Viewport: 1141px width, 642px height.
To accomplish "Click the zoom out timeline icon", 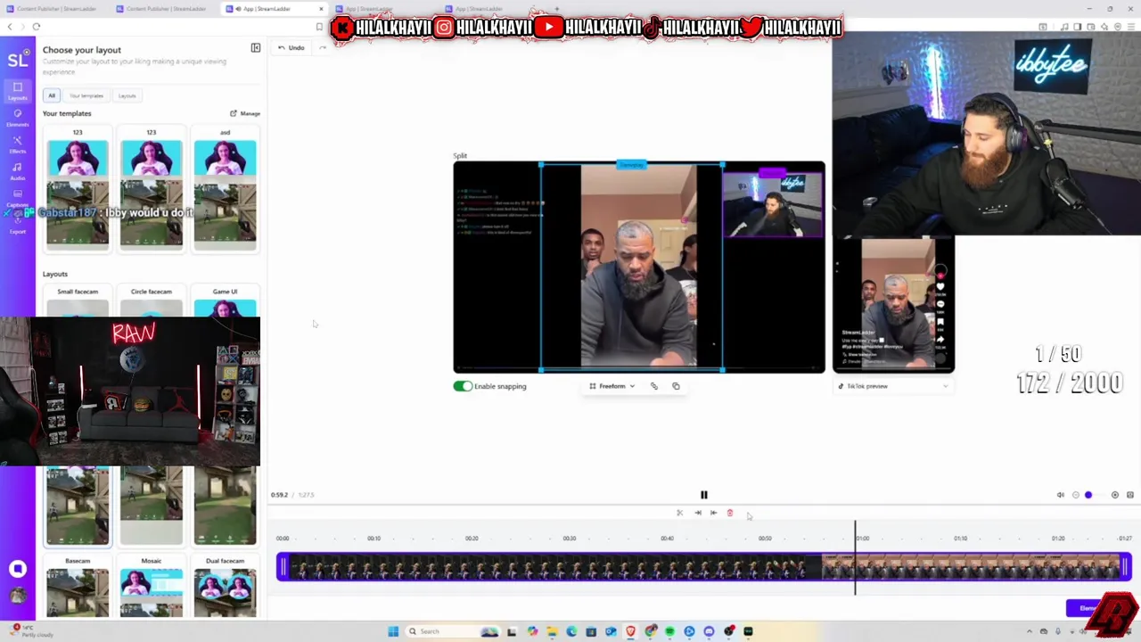I will [x=1075, y=495].
